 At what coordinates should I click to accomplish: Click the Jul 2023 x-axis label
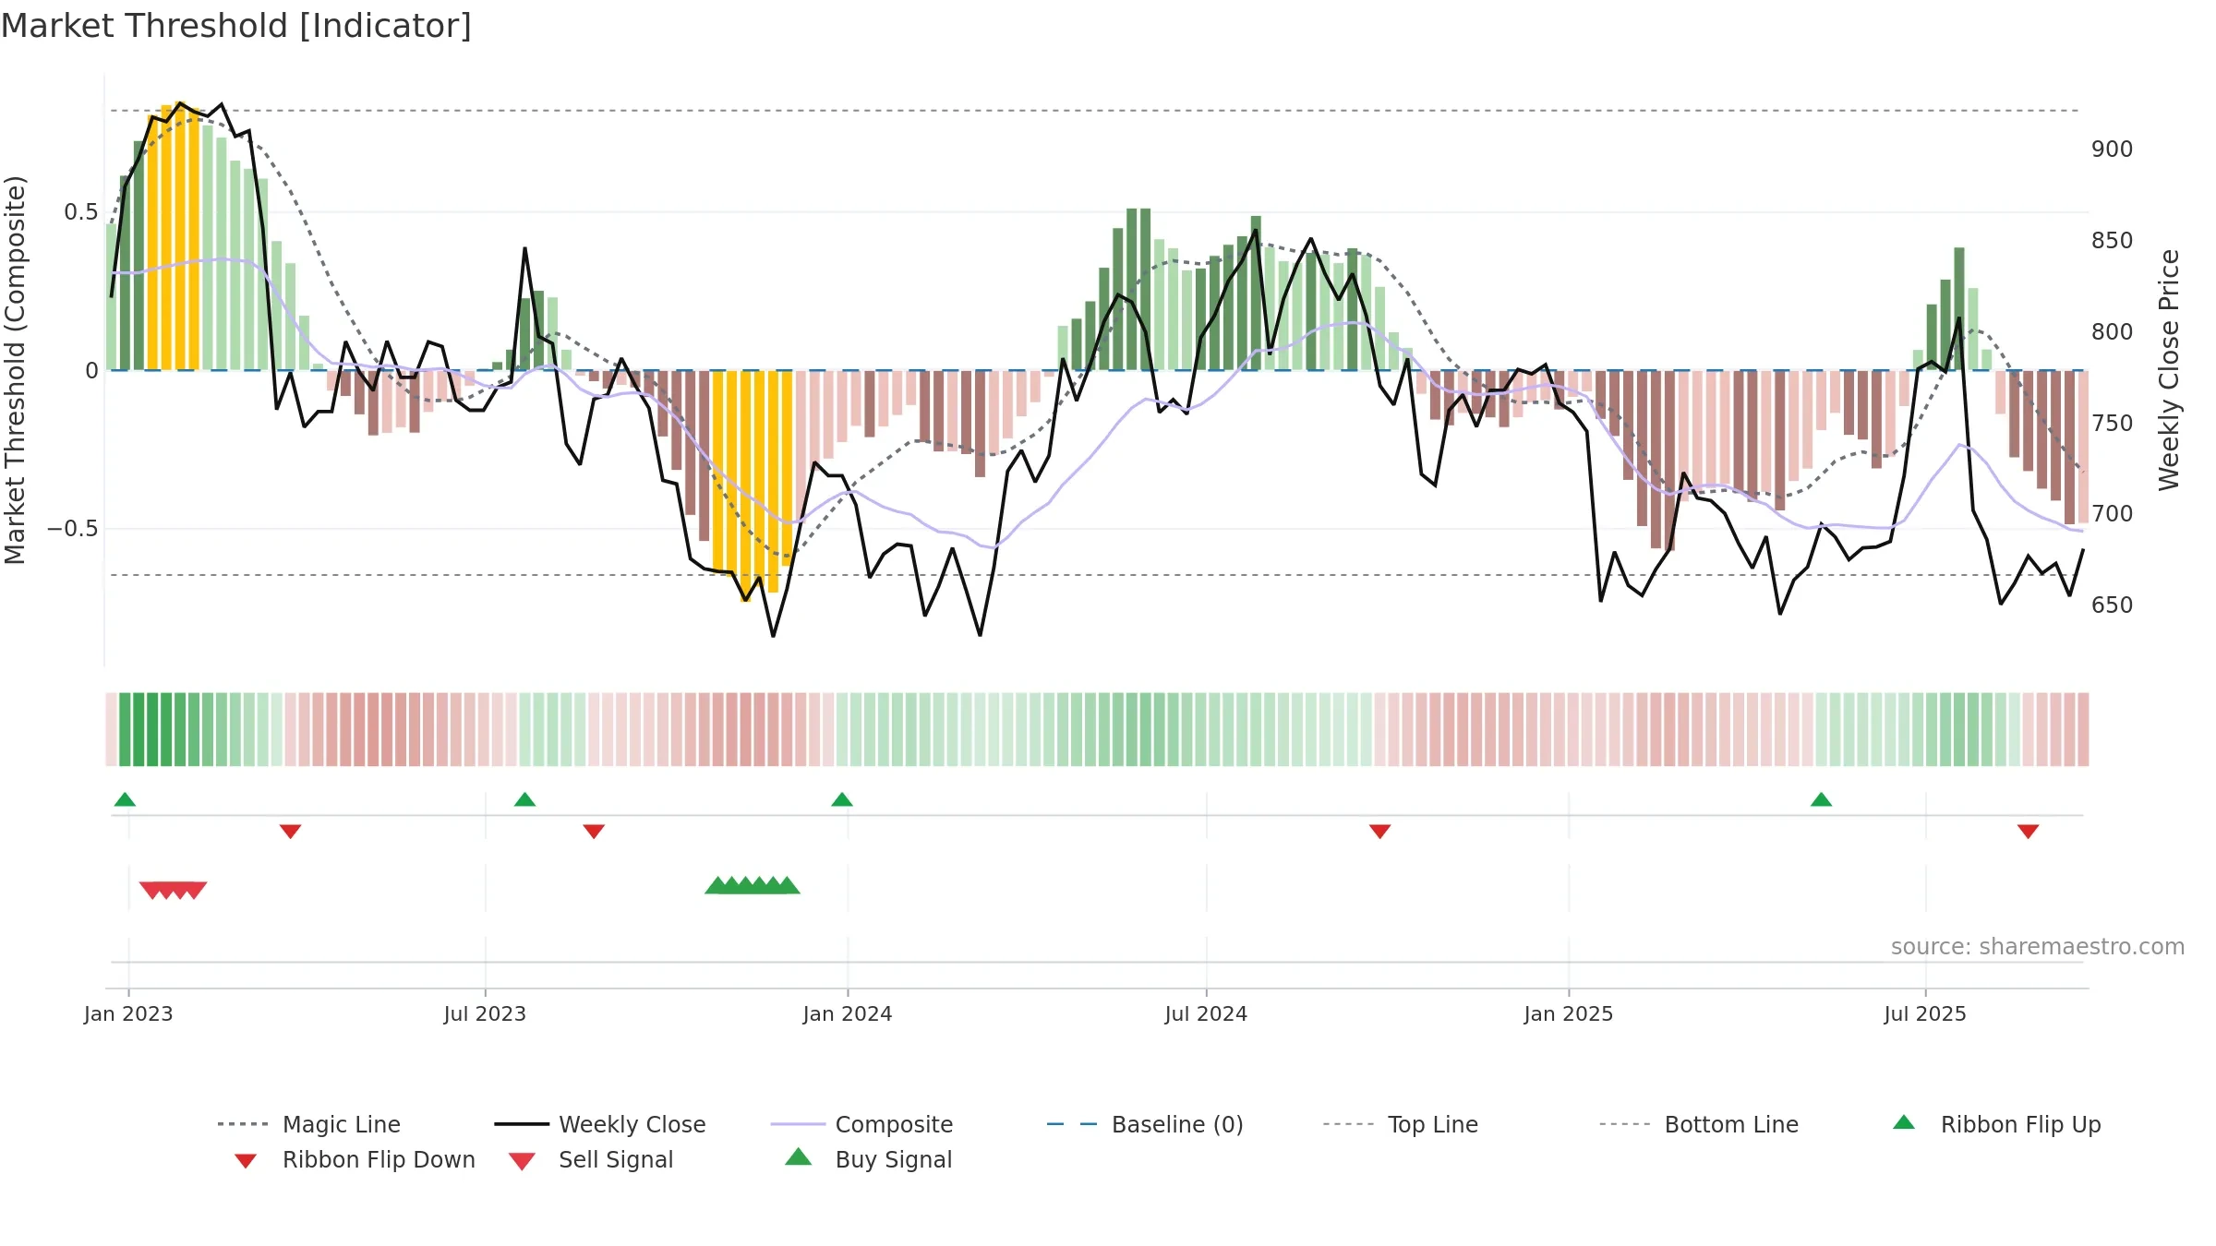point(485,1014)
